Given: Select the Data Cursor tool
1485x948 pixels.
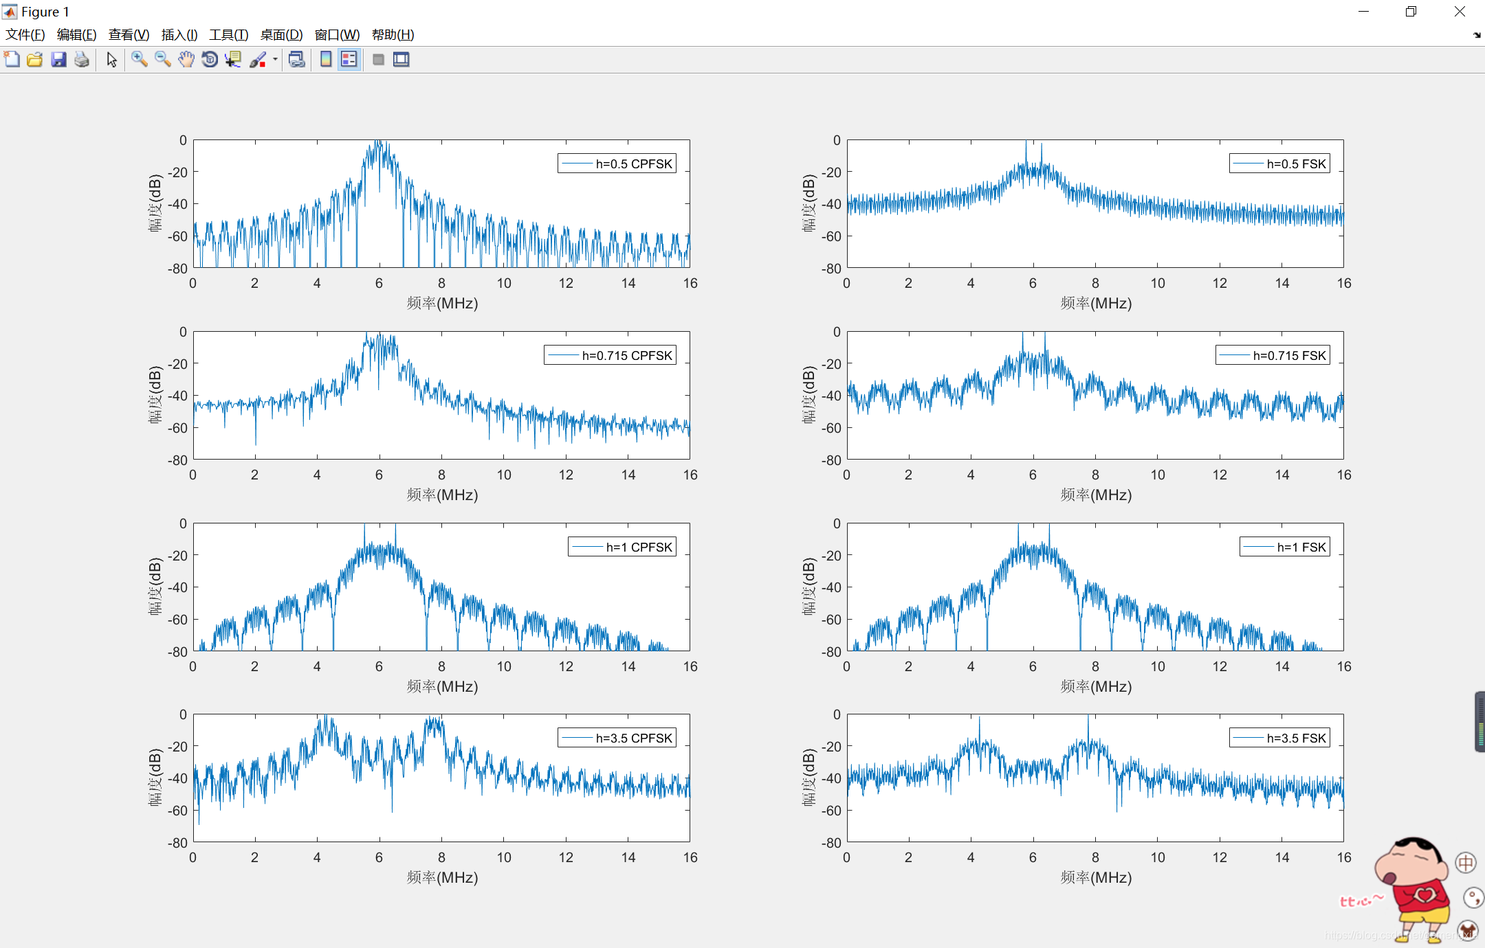Looking at the screenshot, I should pyautogui.click(x=233, y=60).
